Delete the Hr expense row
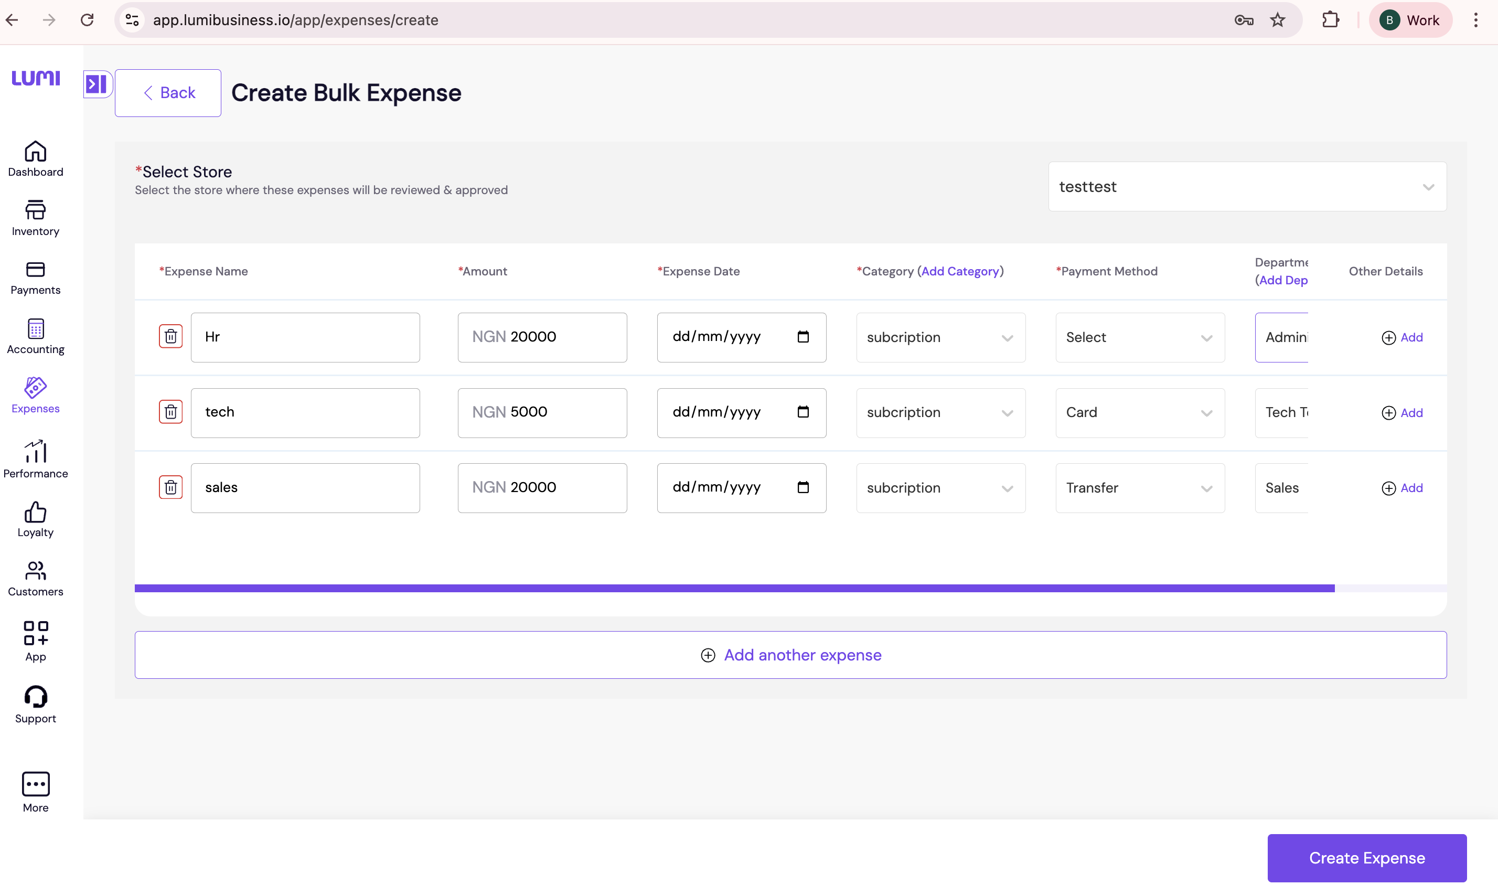 (x=170, y=336)
